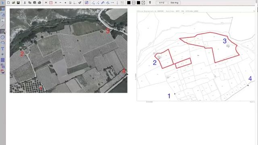This screenshot has width=258, height=145.
Task: Print the drawing
Action: (x=40, y=3)
